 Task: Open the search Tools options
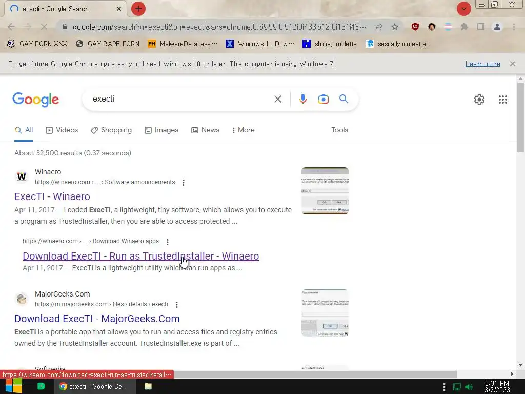[x=339, y=130]
